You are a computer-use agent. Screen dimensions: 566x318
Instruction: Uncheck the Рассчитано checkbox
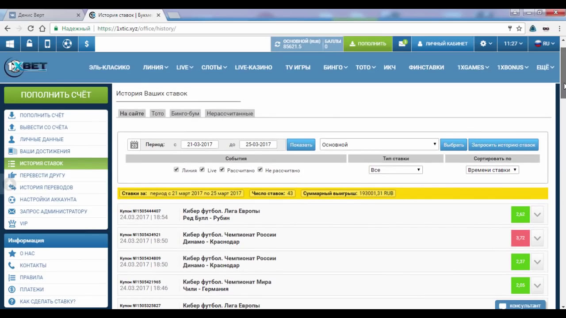(x=222, y=170)
